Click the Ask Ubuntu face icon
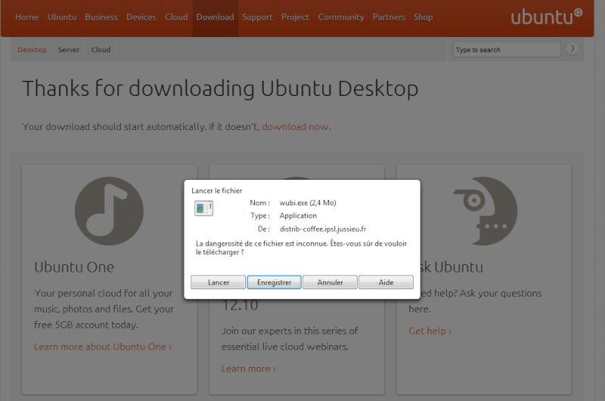Screen dimensions: 605x401 pos(485,211)
